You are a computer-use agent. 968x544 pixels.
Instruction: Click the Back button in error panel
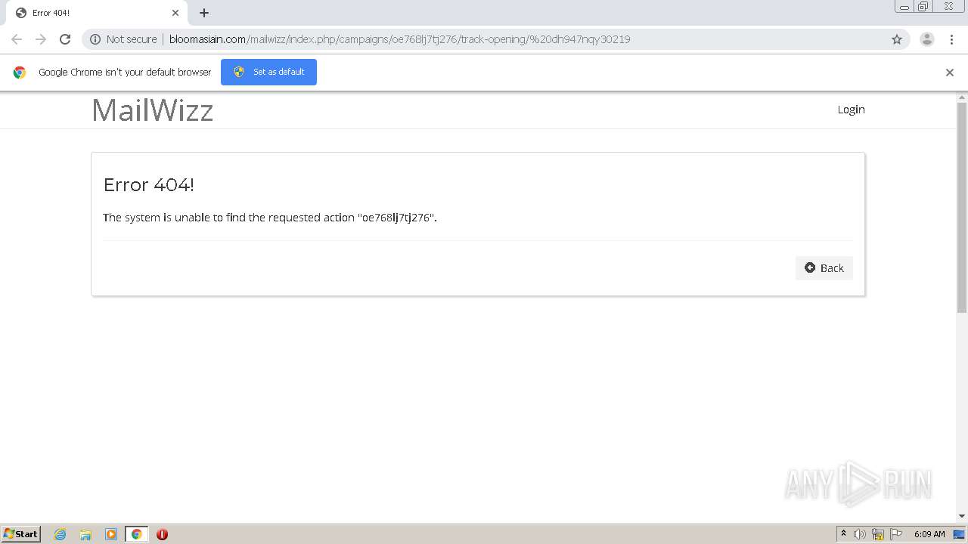click(x=824, y=268)
